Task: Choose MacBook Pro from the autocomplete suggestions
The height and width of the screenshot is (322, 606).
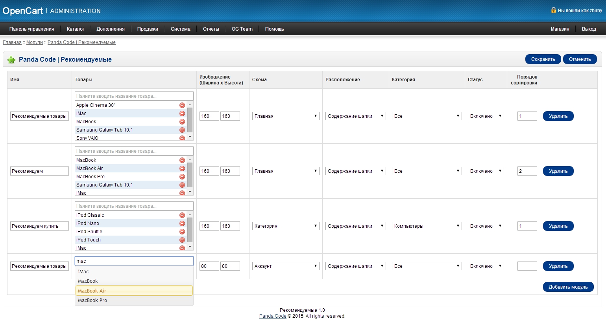Action: click(134, 300)
